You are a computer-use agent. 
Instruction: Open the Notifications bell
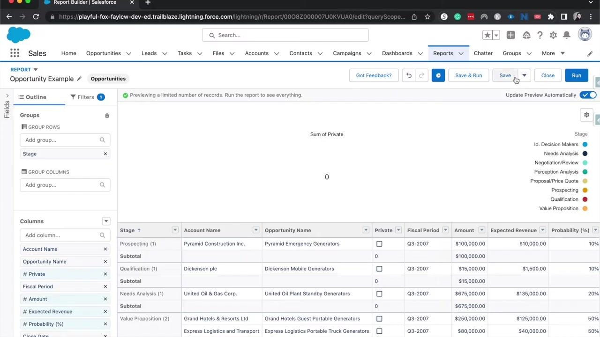pos(567,35)
